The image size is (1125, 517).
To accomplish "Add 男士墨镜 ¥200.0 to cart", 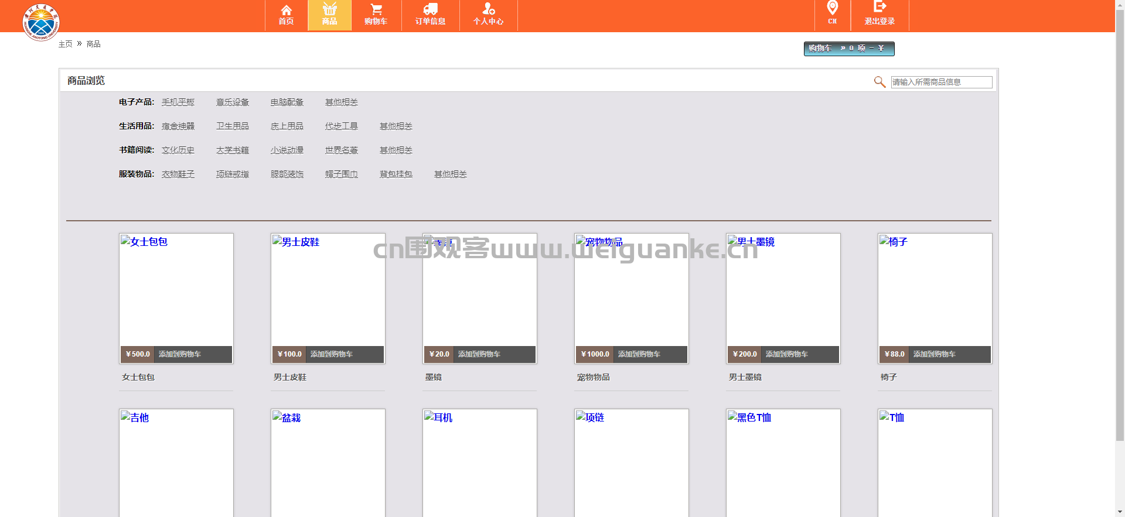I will [787, 354].
